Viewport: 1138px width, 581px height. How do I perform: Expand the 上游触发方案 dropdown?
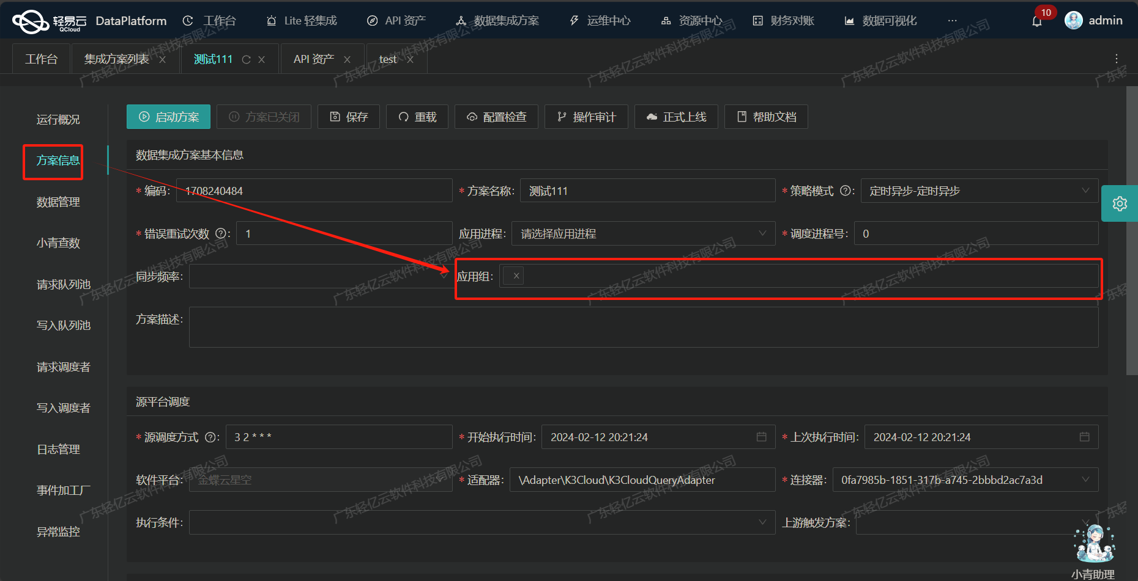pos(977,522)
